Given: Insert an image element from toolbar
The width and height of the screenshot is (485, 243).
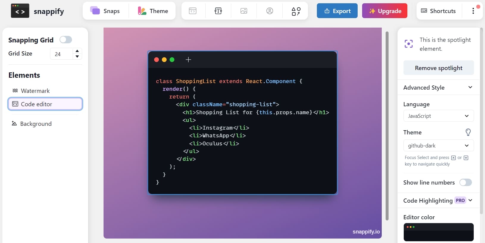Looking at the screenshot, I should (x=244, y=11).
